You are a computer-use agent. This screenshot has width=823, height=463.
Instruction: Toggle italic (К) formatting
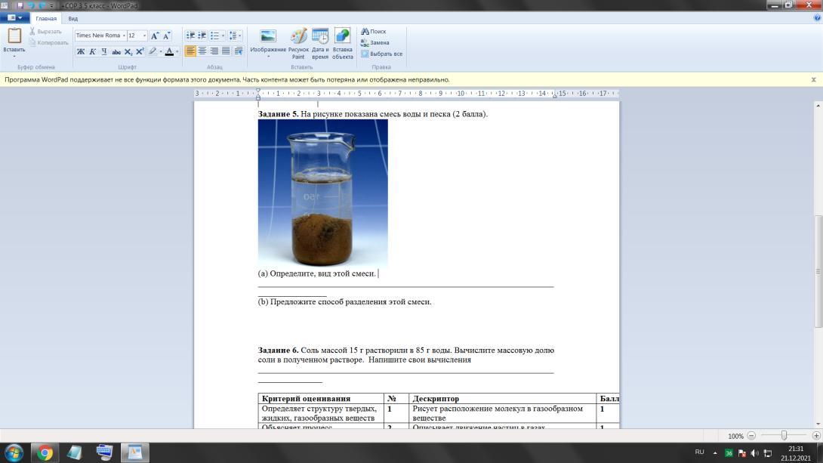(x=92, y=51)
